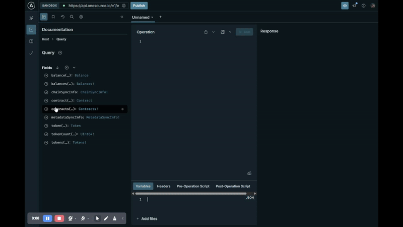Collapse the Documentation panel
This screenshot has width=403, height=227.
(122, 17)
